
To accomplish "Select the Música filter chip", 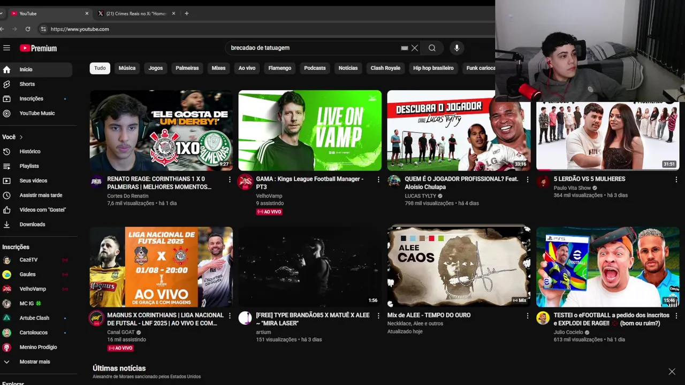I will 127,68.
